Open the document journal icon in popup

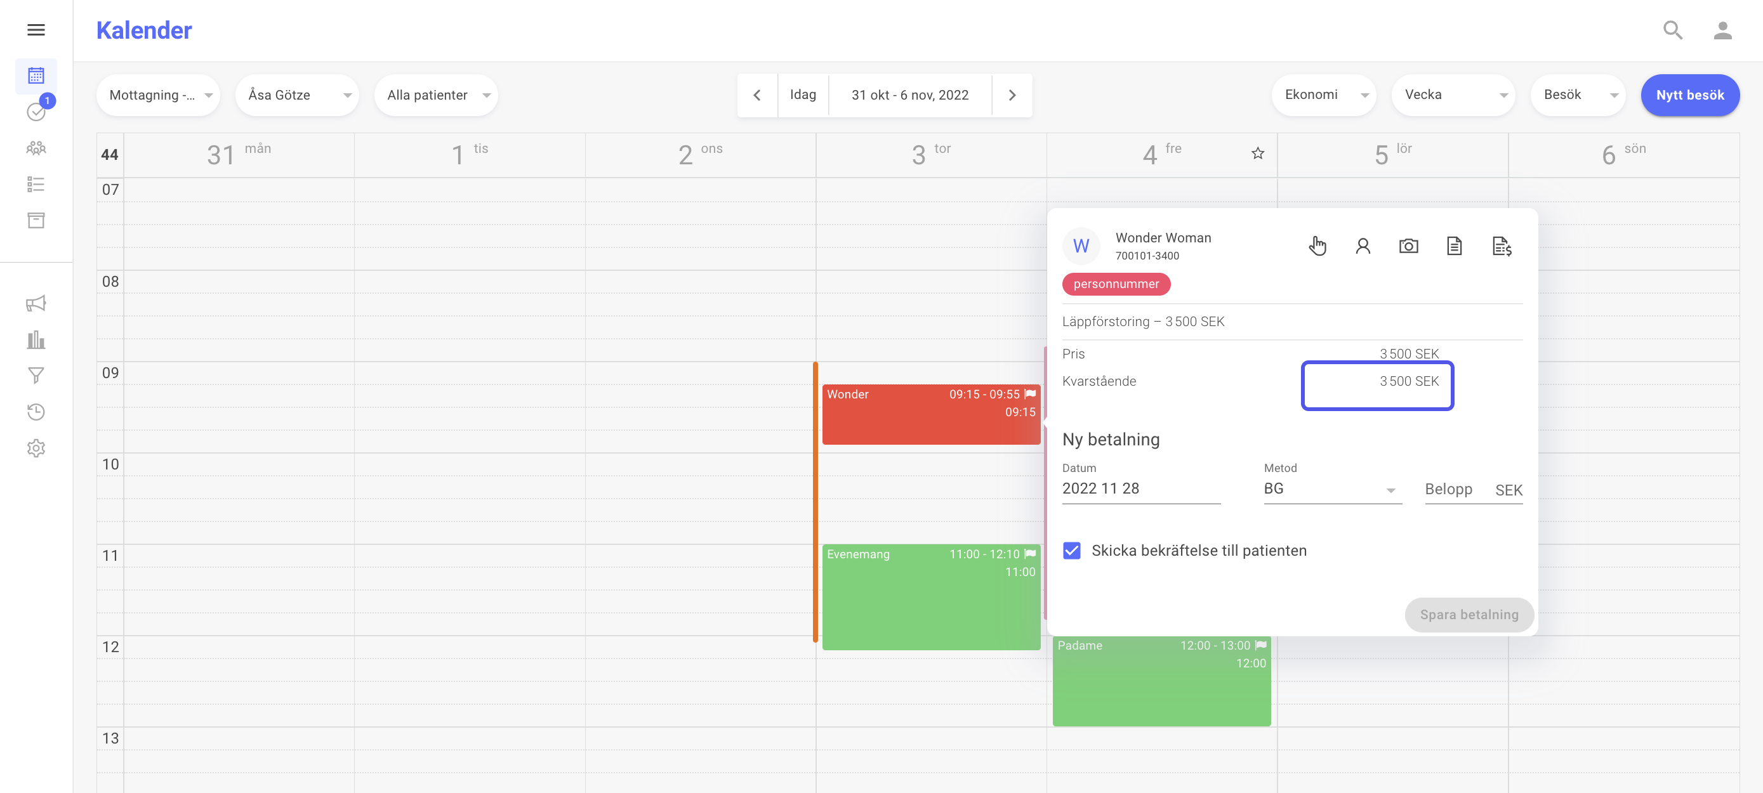[x=1455, y=246]
